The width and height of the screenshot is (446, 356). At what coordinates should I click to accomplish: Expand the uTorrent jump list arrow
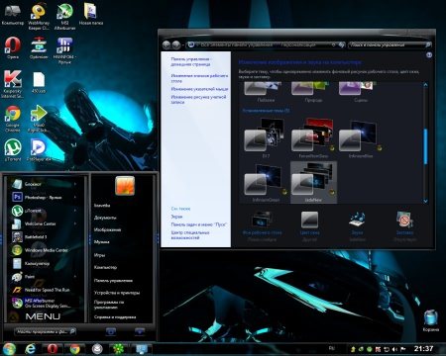pyautogui.click(x=75, y=211)
